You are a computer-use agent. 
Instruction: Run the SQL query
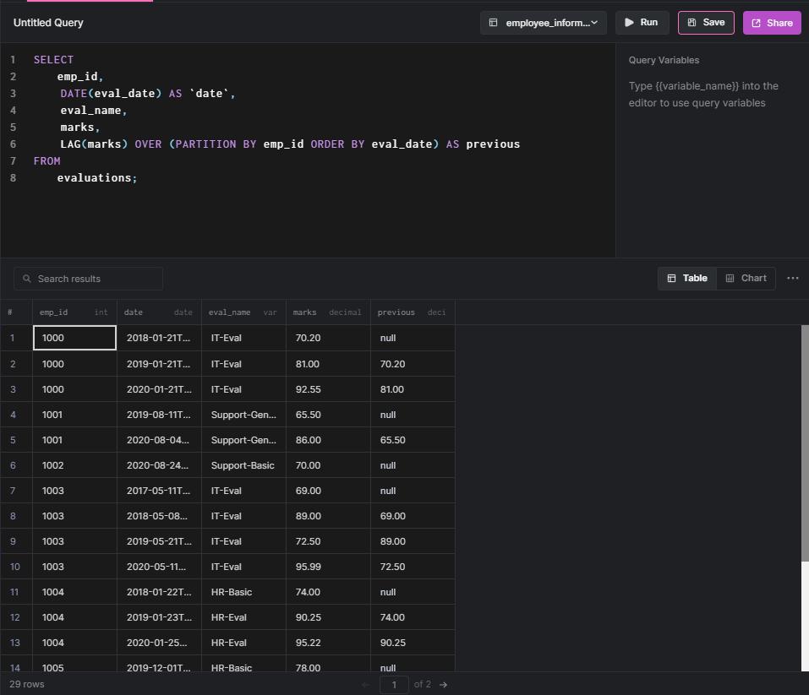[x=642, y=23]
